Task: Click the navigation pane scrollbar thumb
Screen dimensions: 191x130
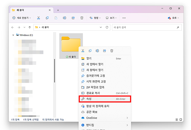Action: tap(54, 71)
